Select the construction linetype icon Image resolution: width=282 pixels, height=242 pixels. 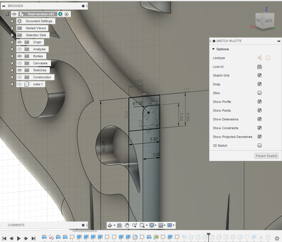point(259,58)
